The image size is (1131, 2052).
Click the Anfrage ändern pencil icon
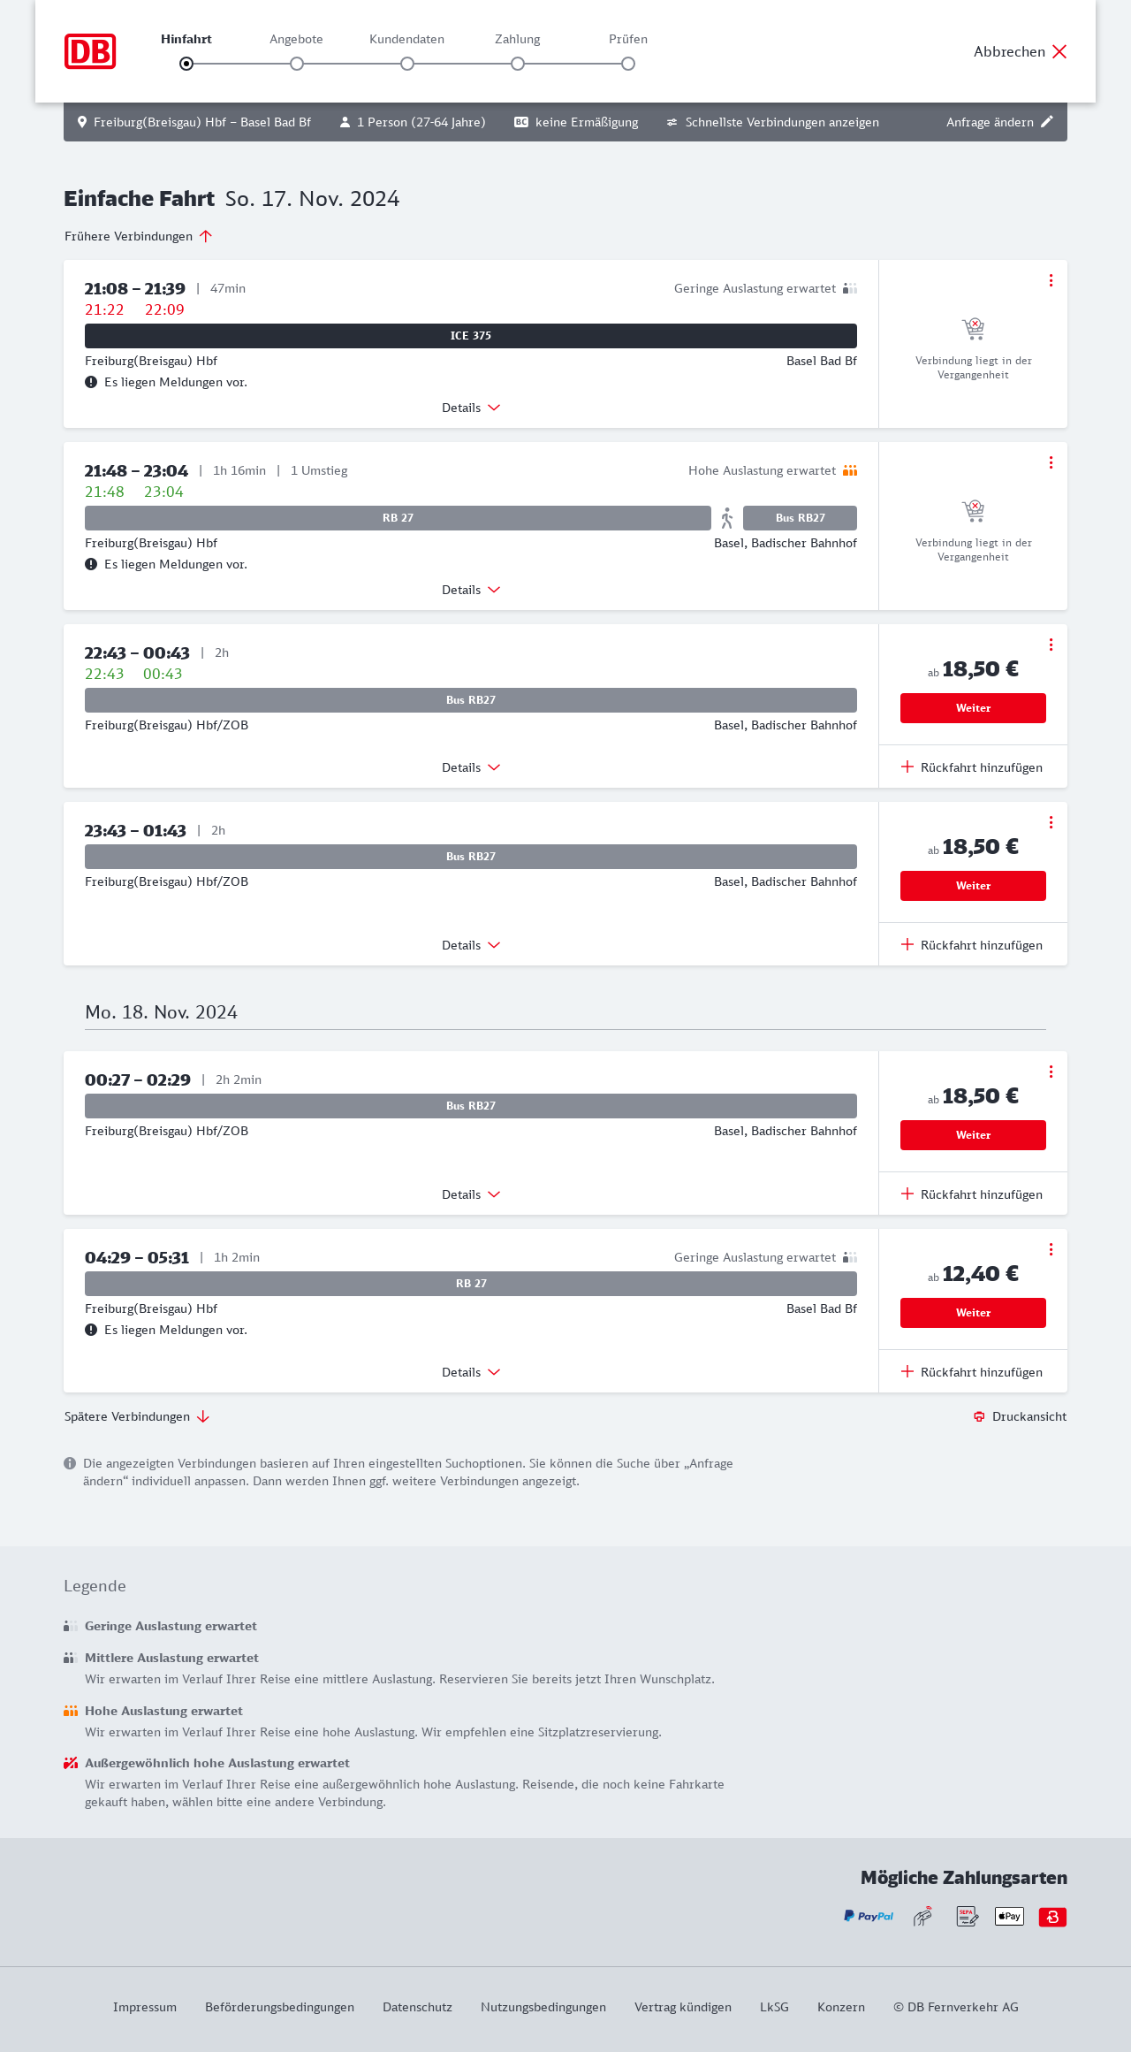pyautogui.click(x=1047, y=122)
